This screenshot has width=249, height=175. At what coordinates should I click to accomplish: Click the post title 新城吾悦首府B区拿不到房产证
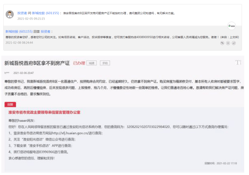pos(37,63)
